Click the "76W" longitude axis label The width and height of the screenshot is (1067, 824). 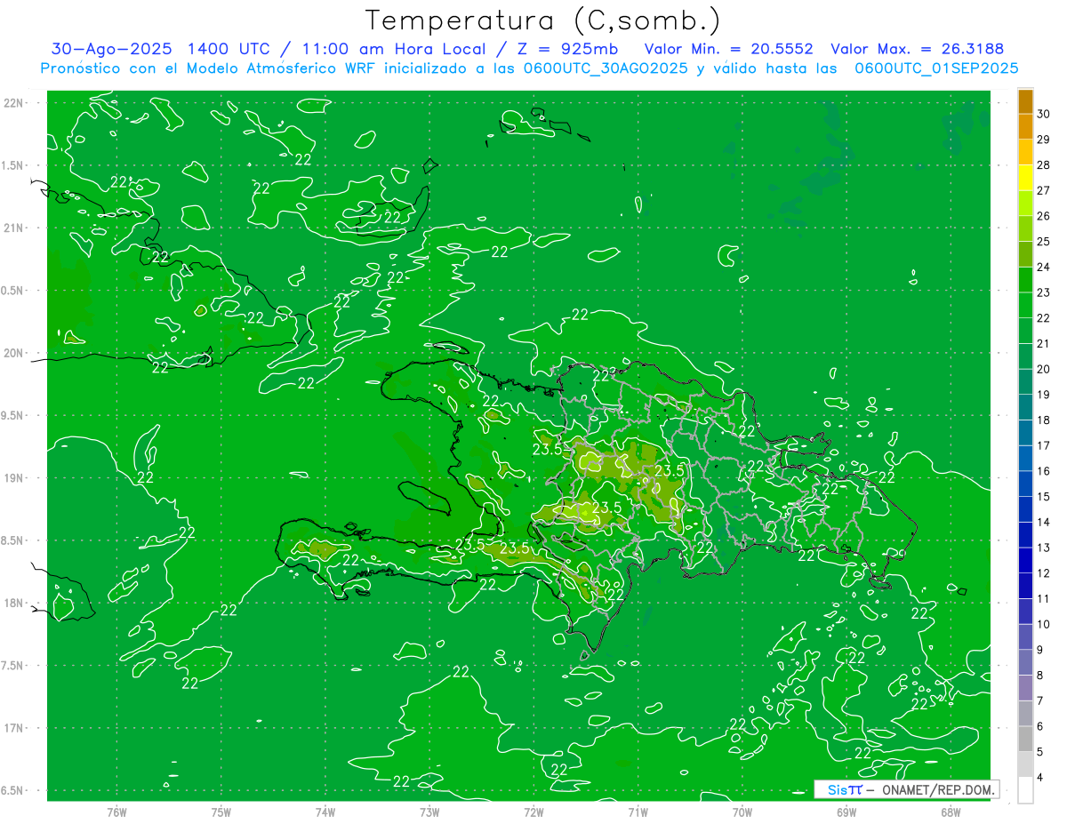(116, 812)
